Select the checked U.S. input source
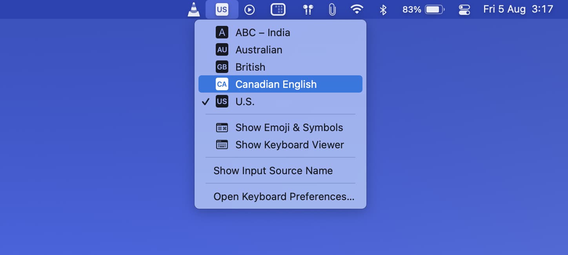This screenshot has width=568, height=255. tap(280, 102)
